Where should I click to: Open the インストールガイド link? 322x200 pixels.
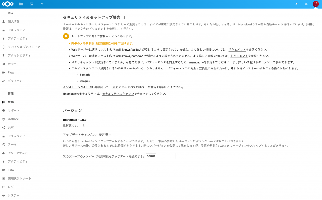[x=77, y=87]
